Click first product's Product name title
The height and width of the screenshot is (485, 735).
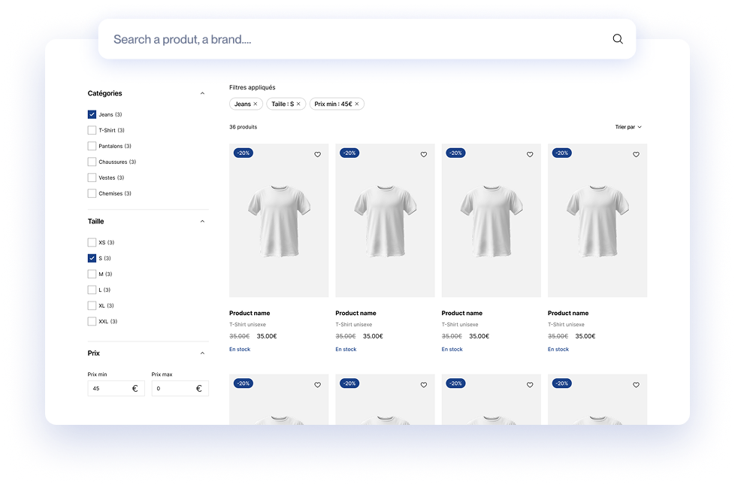(x=250, y=314)
